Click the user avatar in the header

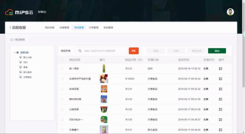click(230, 12)
